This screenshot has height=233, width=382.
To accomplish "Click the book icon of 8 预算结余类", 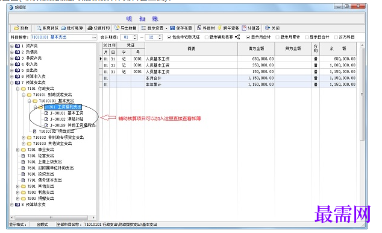I will pos(17,205).
